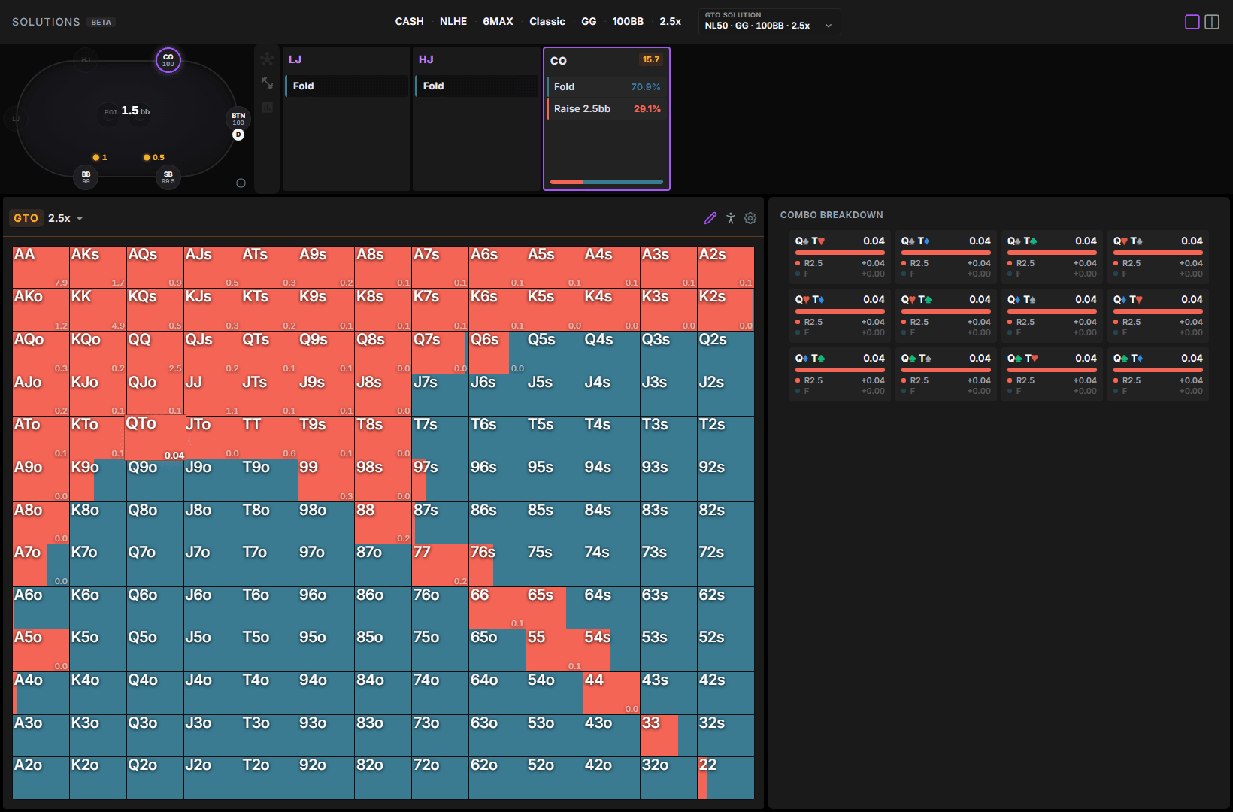
Task: Open the Q♥ T♣ combo card
Action: pyautogui.click(x=946, y=315)
